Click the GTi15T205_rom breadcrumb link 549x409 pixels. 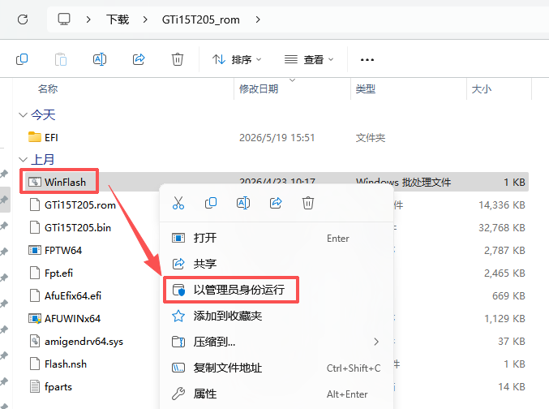[x=200, y=19]
